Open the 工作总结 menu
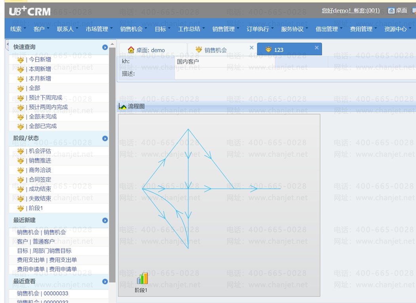The width and height of the screenshot is (416, 303). [x=191, y=29]
